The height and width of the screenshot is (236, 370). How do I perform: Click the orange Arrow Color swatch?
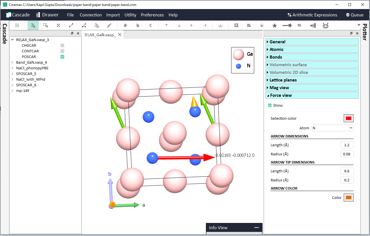[x=349, y=198]
